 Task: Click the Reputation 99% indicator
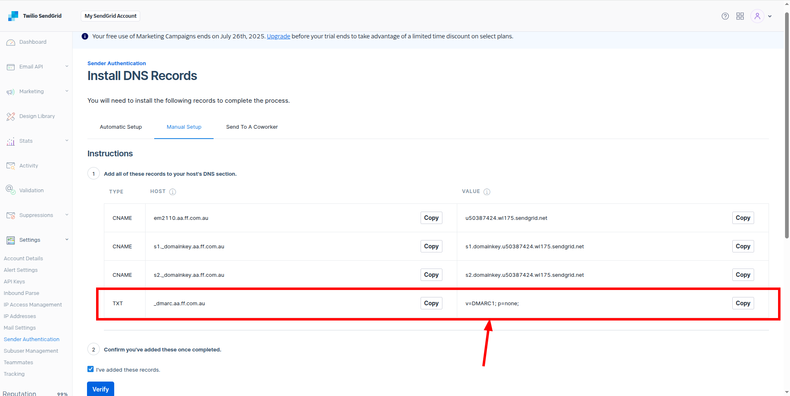point(35,394)
